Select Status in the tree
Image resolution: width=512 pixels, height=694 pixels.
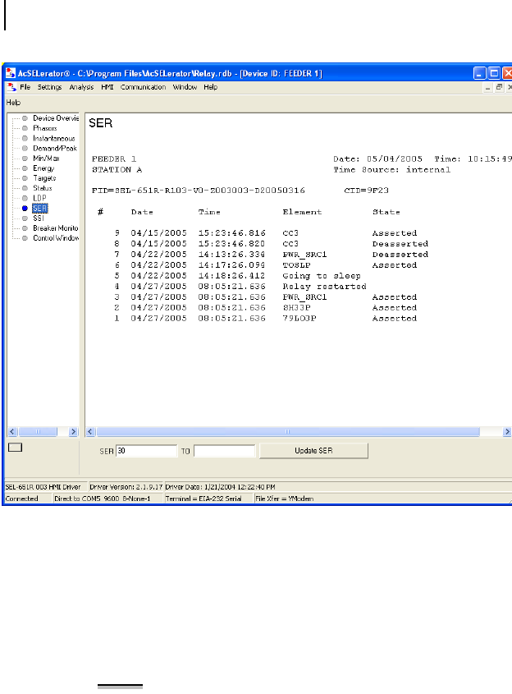pyautogui.click(x=43, y=188)
